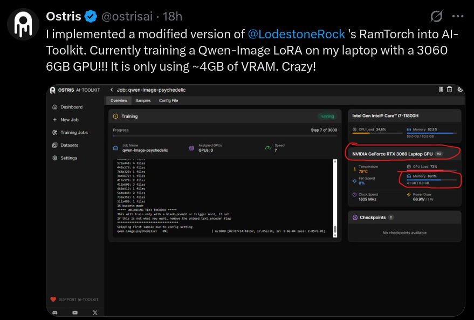Click the '4.1 GB / 6.0 GB' VRAM text
Viewport: 474px width, 320px height.
pos(418,183)
